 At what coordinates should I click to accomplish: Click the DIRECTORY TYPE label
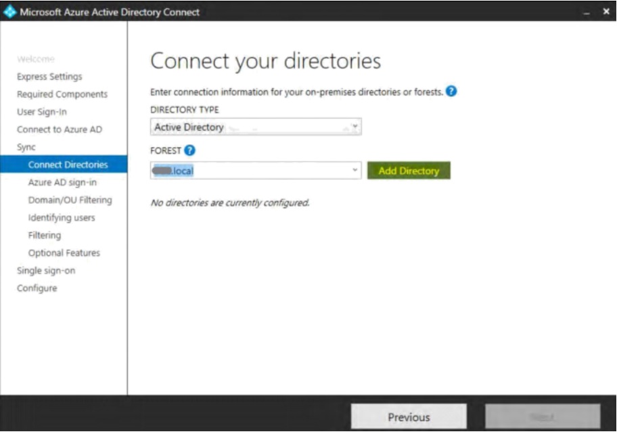[185, 110]
